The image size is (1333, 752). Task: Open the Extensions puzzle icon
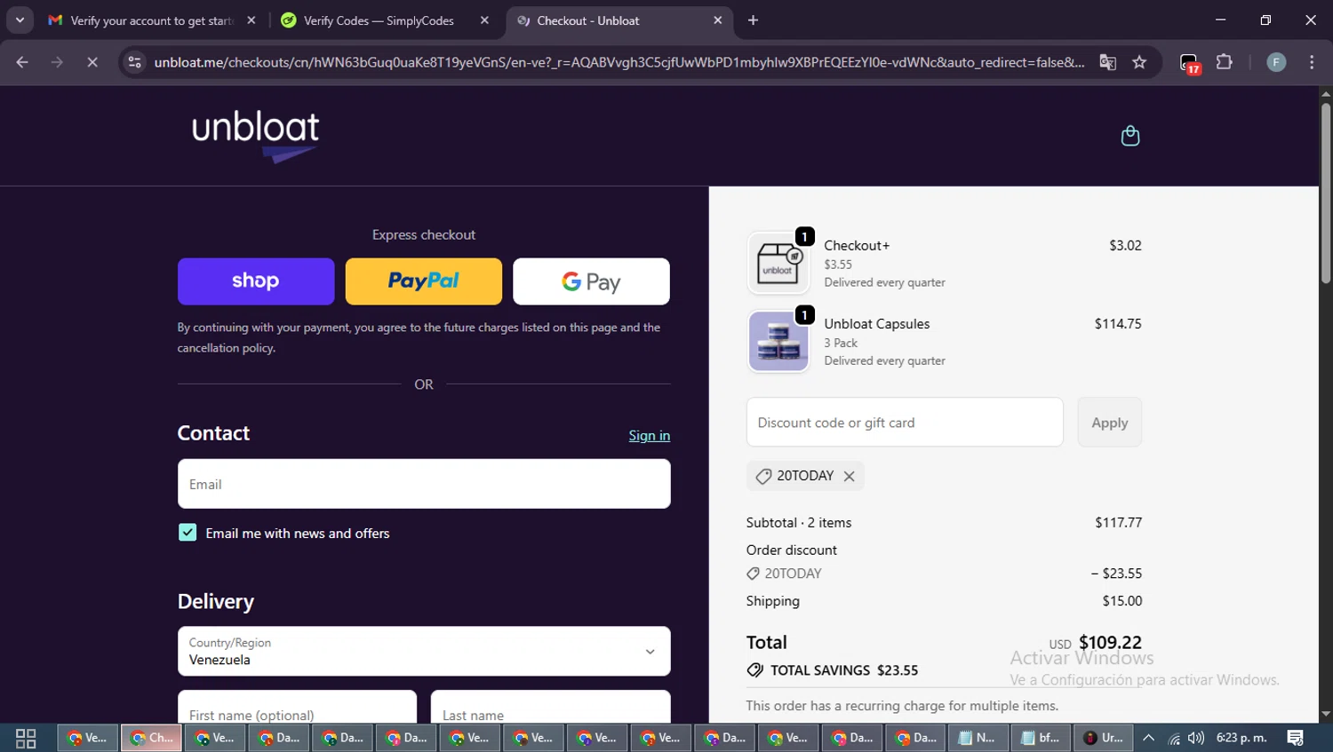[x=1225, y=62]
